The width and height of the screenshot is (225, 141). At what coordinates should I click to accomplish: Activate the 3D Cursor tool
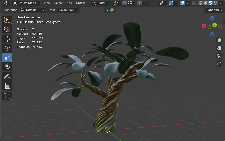(7, 29)
